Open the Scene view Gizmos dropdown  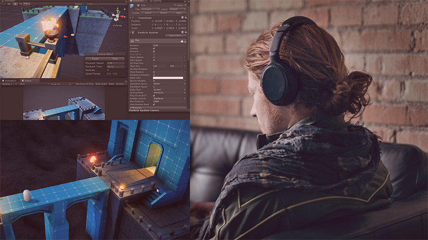80,4
